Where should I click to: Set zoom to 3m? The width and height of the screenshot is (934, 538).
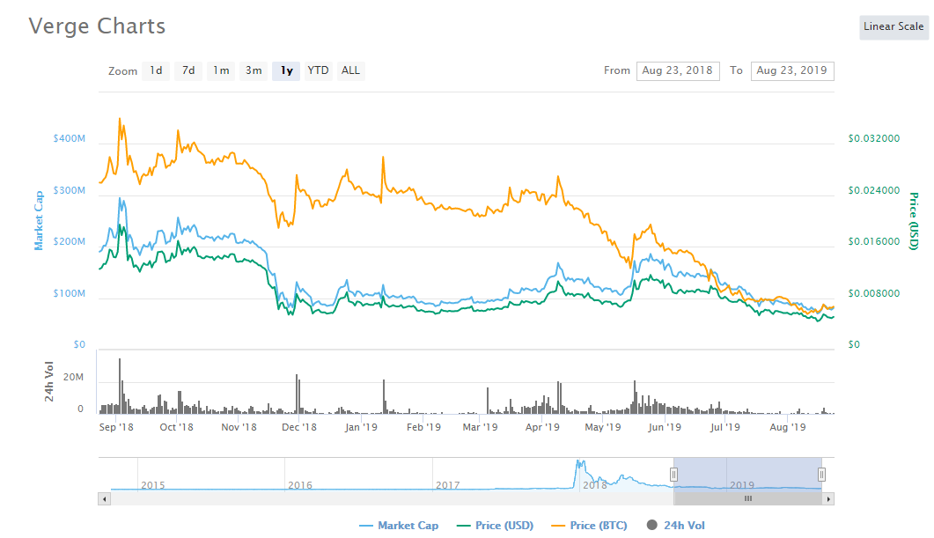(x=254, y=71)
